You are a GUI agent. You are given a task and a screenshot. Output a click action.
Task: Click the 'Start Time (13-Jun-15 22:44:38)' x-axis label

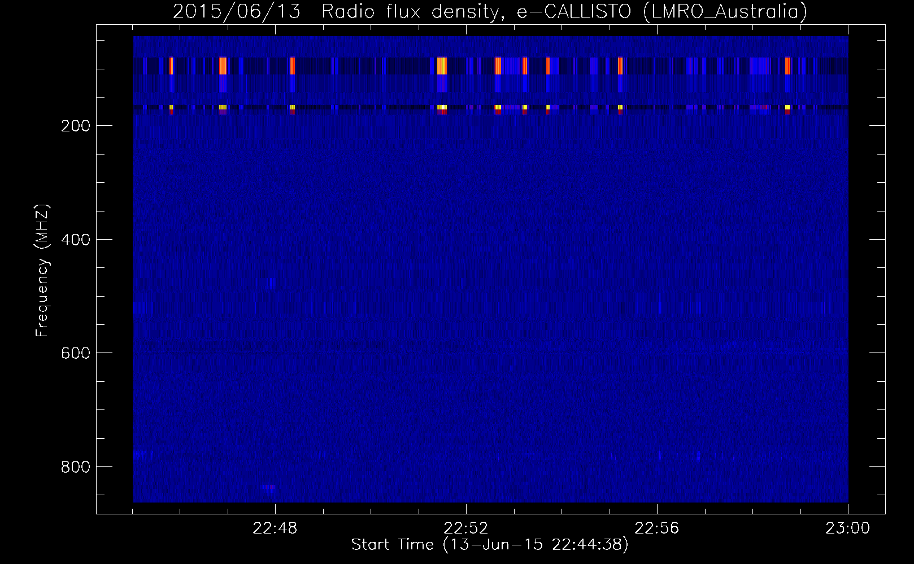(490, 545)
